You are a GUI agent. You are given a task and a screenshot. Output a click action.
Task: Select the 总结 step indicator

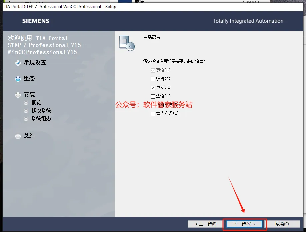[x=18, y=136]
